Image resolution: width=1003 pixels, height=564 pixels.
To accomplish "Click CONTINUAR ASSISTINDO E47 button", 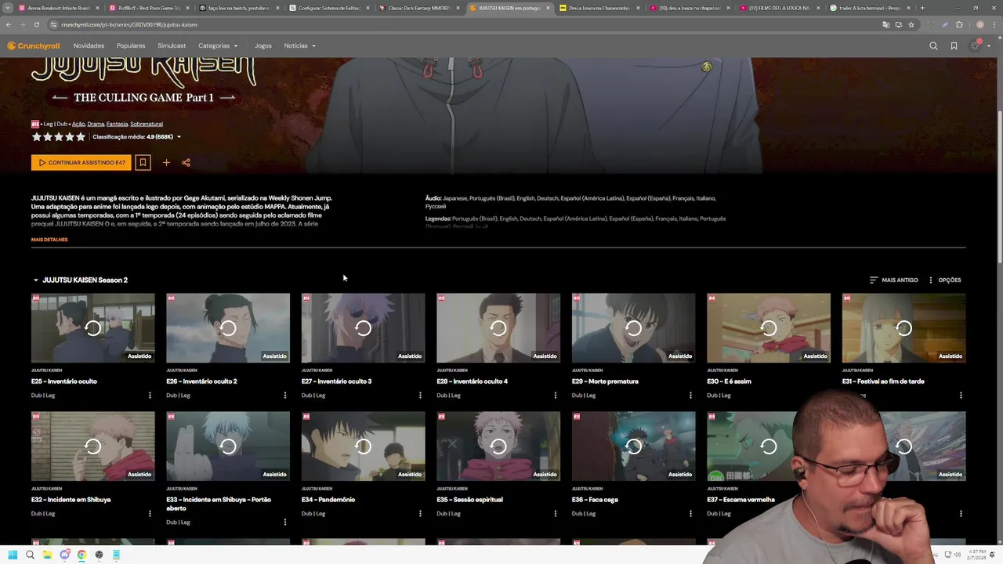I will point(81,162).
